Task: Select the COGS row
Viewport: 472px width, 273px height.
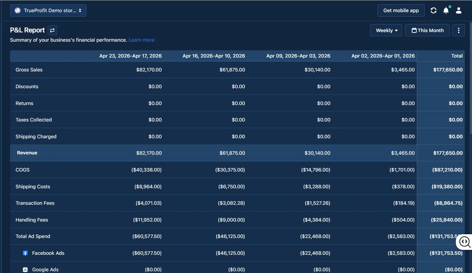Action: pos(23,170)
